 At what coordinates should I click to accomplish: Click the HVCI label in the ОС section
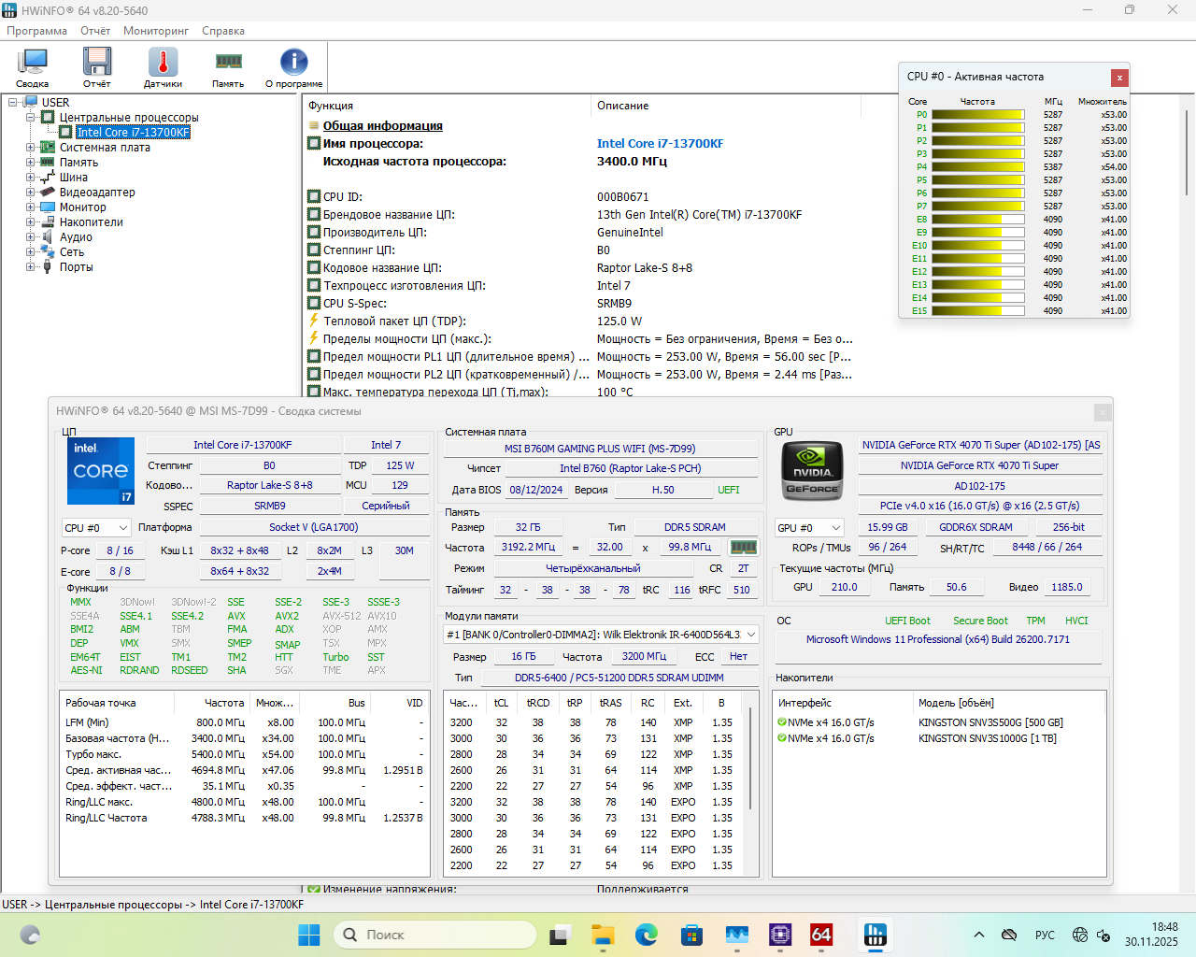pos(1076,621)
